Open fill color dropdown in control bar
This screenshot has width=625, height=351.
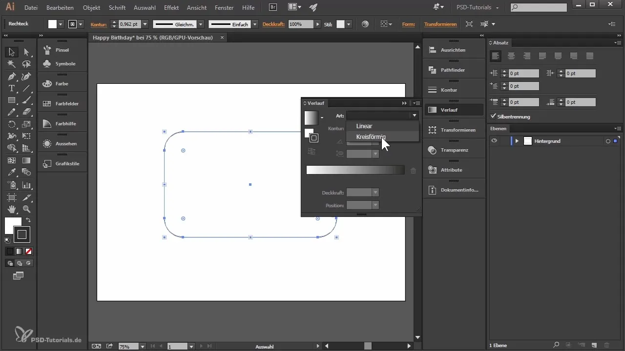(x=61, y=24)
